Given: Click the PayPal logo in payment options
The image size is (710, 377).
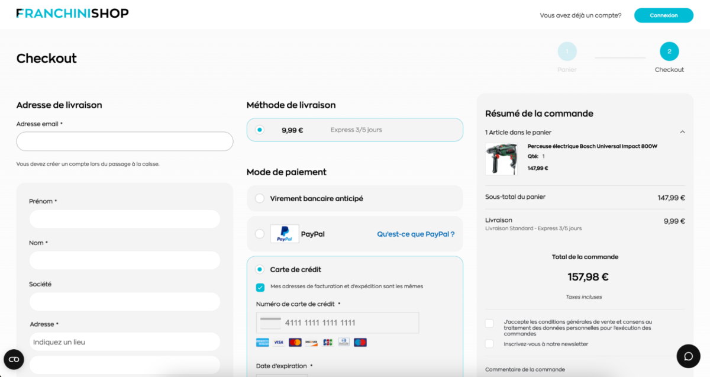Looking at the screenshot, I should coord(284,234).
